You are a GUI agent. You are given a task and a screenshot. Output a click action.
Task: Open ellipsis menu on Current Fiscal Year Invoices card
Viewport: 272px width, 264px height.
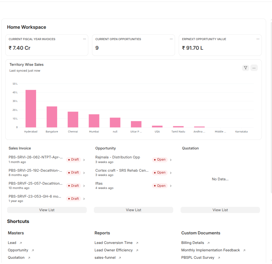click(x=85, y=39)
